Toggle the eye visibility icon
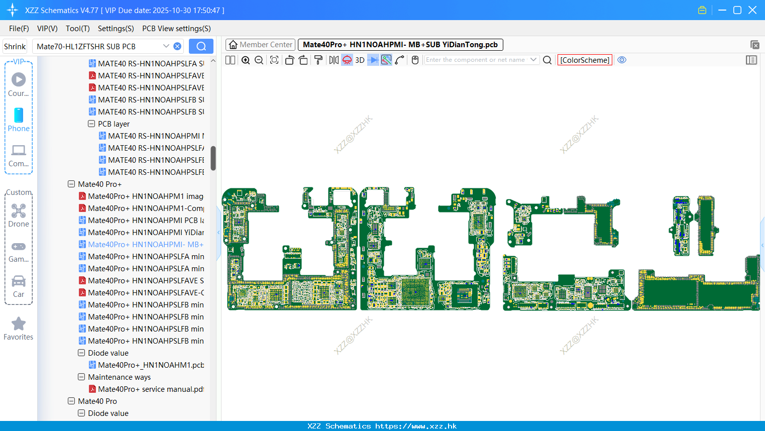 pyautogui.click(x=622, y=60)
